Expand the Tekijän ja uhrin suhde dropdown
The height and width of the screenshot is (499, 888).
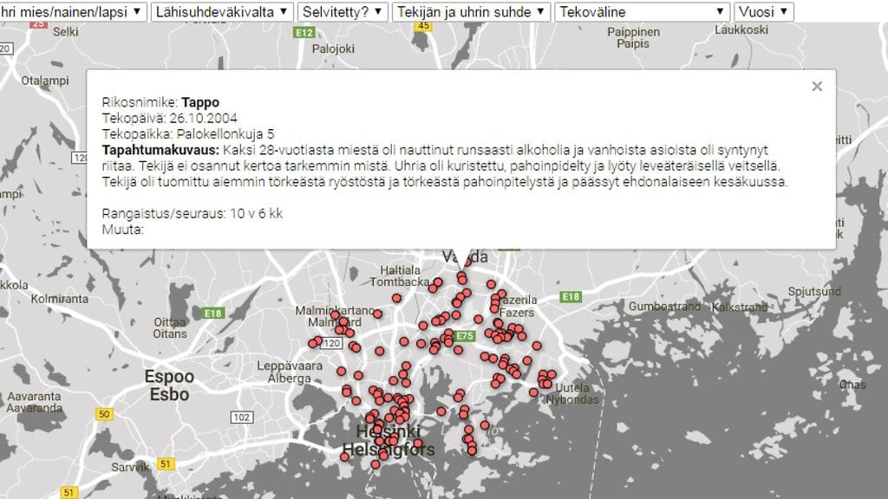click(x=471, y=11)
